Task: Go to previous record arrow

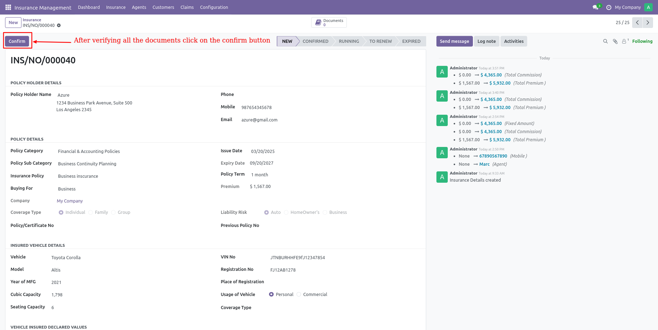Action: 637,22
